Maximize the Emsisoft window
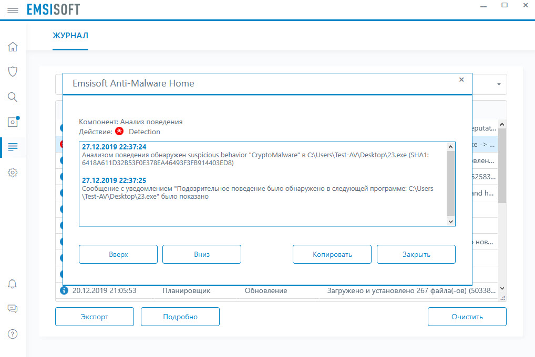535x357 pixels. pos(505,5)
